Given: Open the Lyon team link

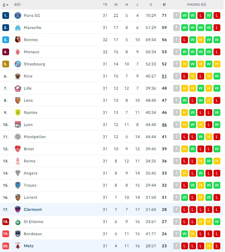Looking at the screenshot, I should (x=28, y=125).
